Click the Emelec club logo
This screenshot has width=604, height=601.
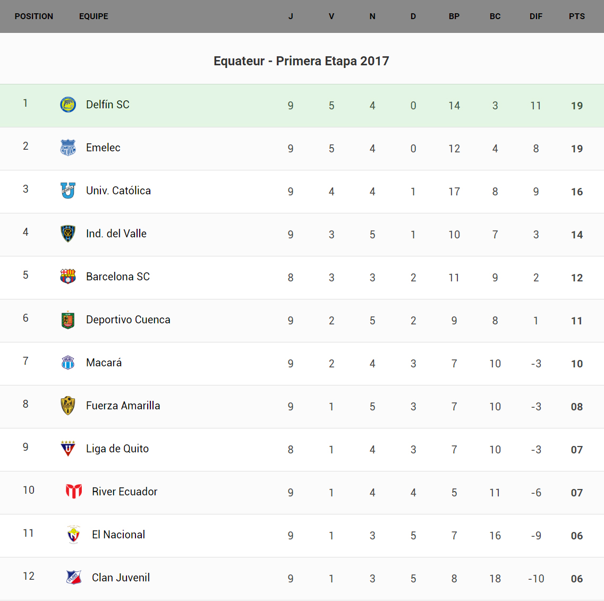point(68,148)
